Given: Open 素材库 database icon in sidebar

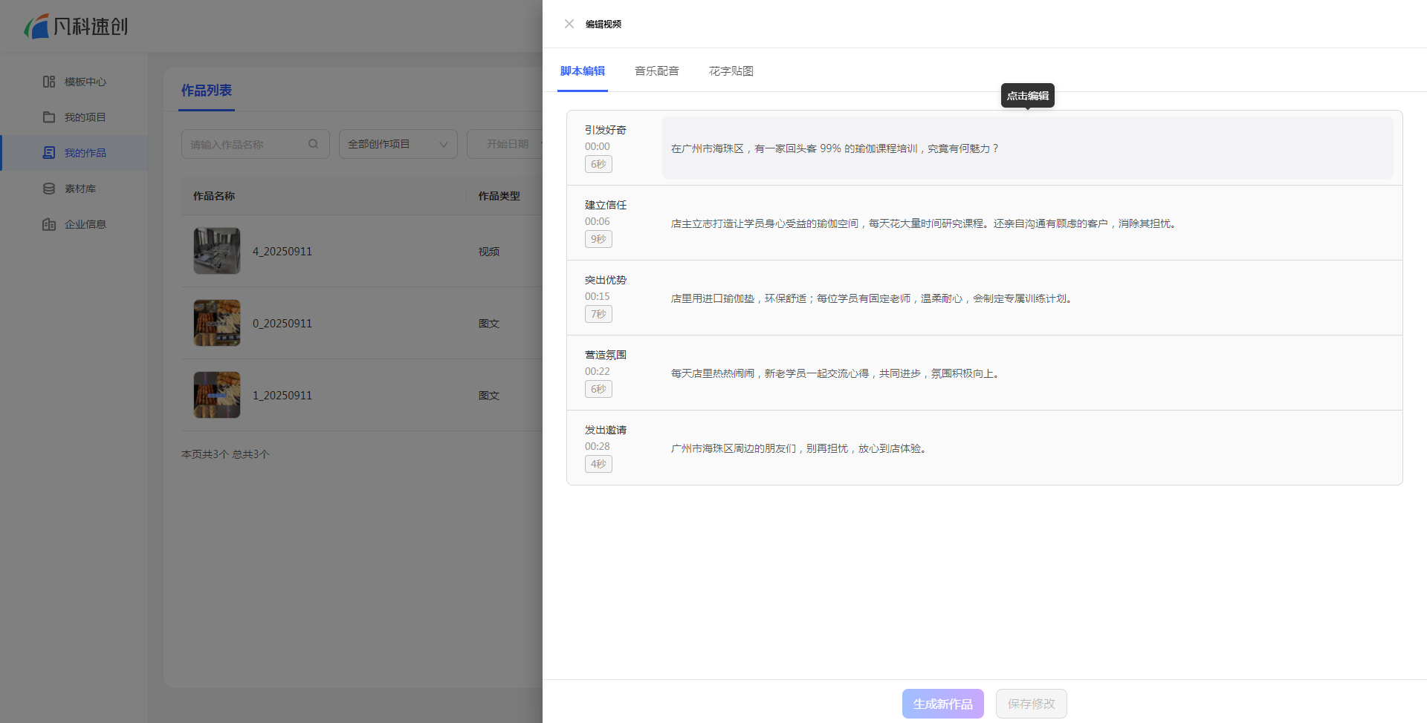Looking at the screenshot, I should (x=49, y=189).
